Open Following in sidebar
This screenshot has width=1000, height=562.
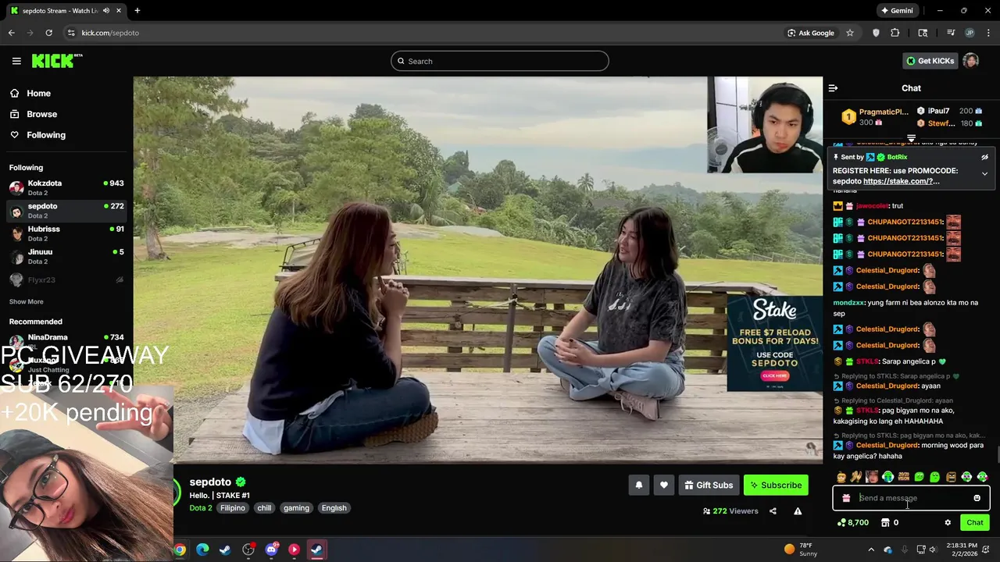point(38,135)
